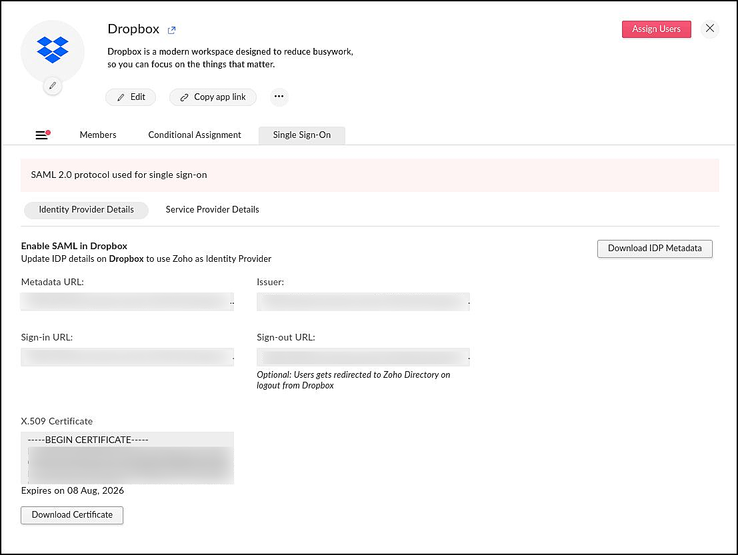Click the Dropbox logo image

53,50
